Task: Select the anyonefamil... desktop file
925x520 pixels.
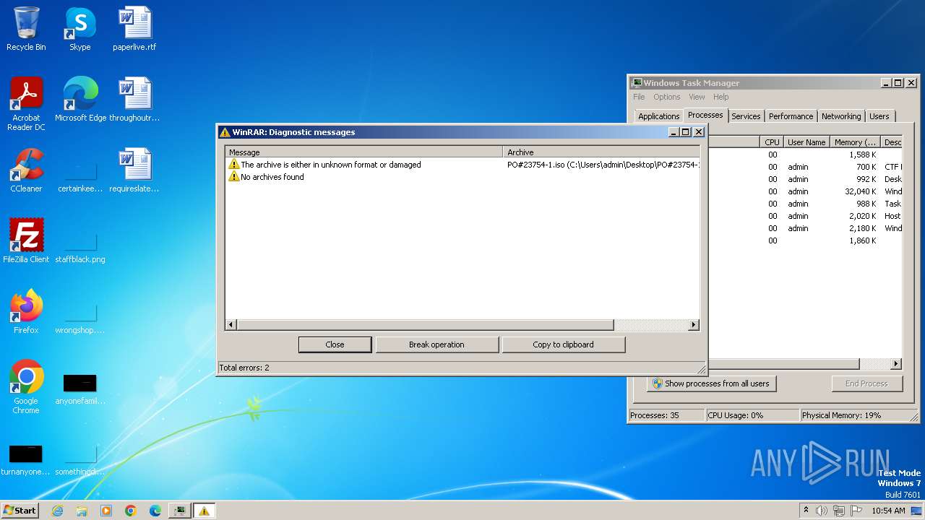Action: pyautogui.click(x=80, y=389)
